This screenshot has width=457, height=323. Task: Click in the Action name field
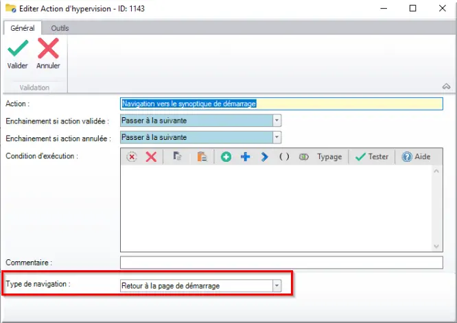tap(281, 104)
